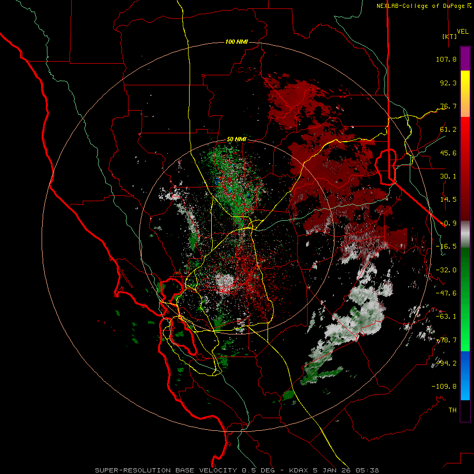Click the VEL legend heading
This screenshot has height=474, width=474.
pyautogui.click(x=463, y=32)
